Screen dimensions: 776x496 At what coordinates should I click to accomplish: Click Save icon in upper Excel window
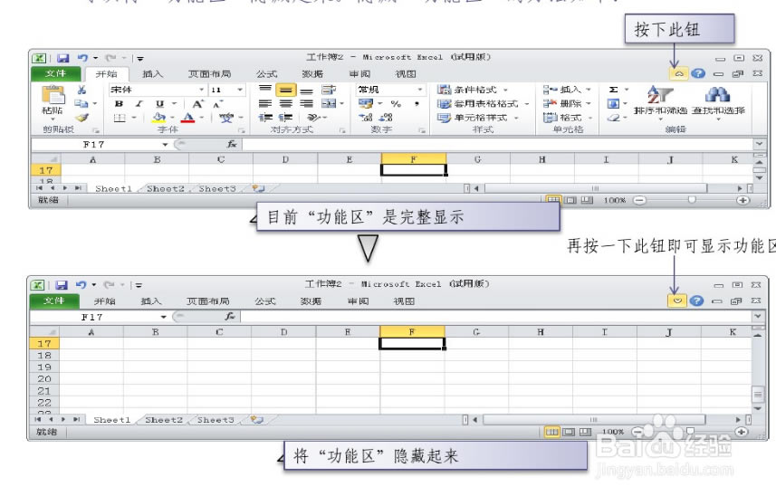point(62,58)
